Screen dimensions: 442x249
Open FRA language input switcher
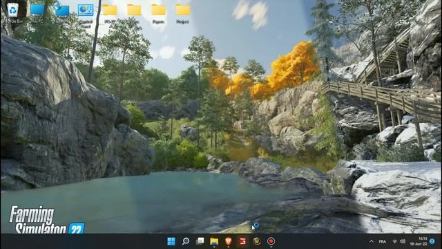click(x=382, y=241)
